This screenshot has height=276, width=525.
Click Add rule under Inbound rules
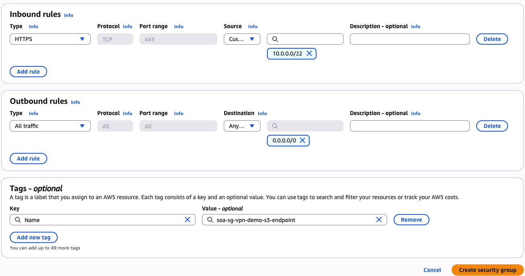tap(28, 72)
